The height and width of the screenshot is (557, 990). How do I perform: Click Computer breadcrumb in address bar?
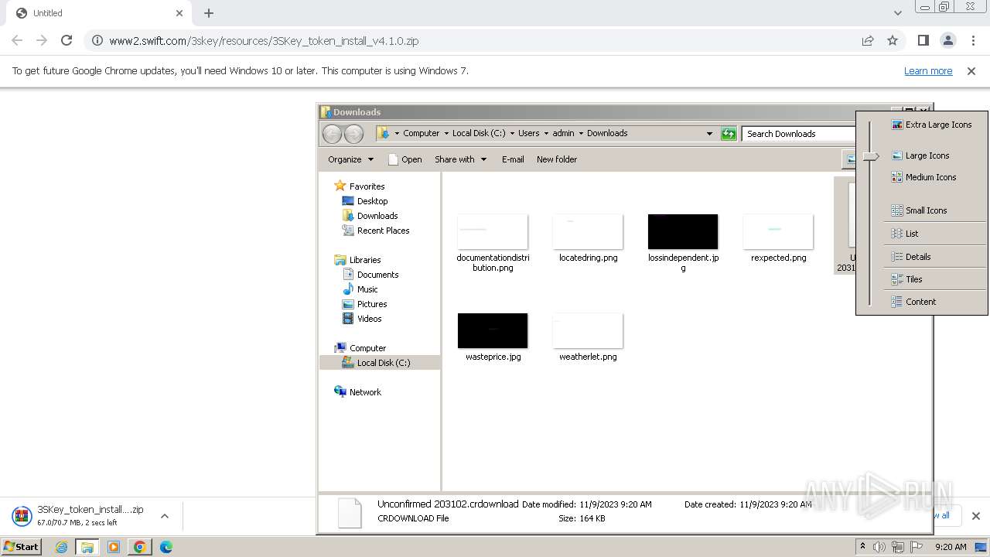point(421,133)
